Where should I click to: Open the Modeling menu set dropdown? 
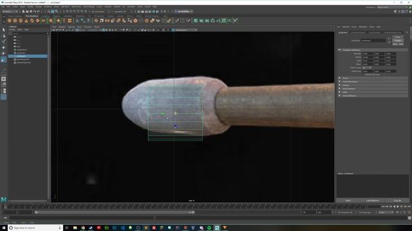click(x=10, y=12)
